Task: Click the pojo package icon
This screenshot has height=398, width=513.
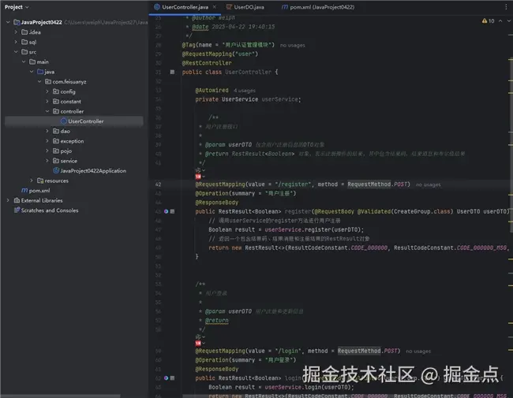Action: pyautogui.click(x=56, y=151)
